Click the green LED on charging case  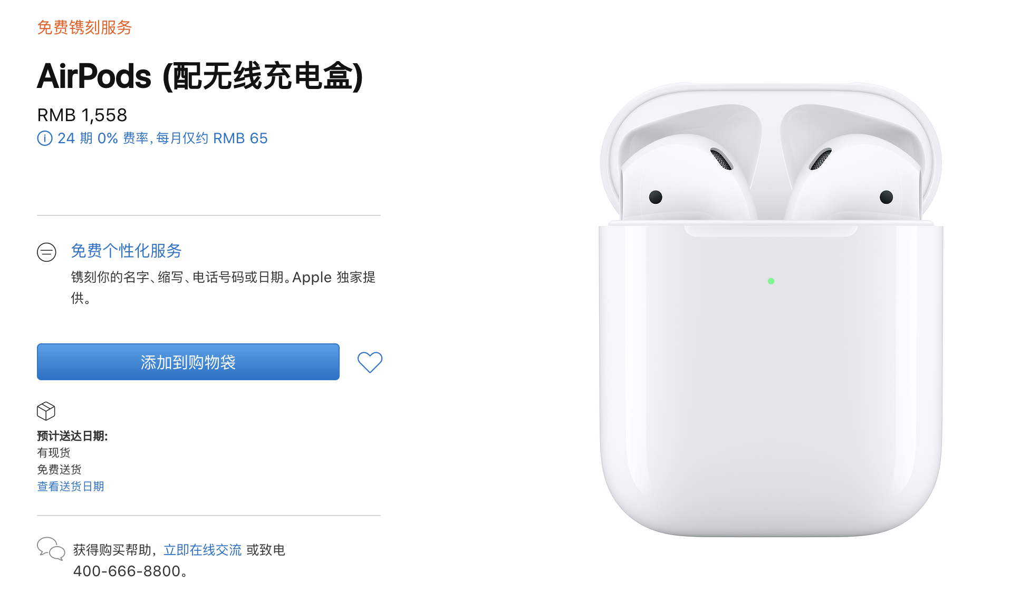(771, 281)
